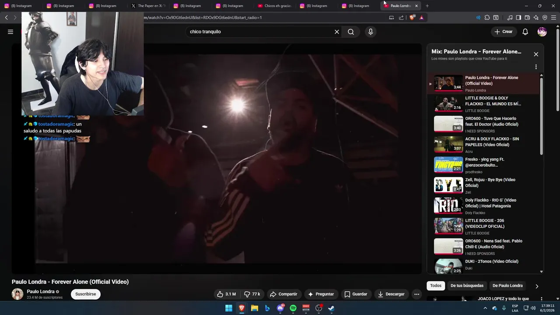Viewport: 560px width, 315px height.
Task: Play 'ACRU & DOLY FLACKKO - SIN PAPELES' from mix
Action: [x=483, y=145]
